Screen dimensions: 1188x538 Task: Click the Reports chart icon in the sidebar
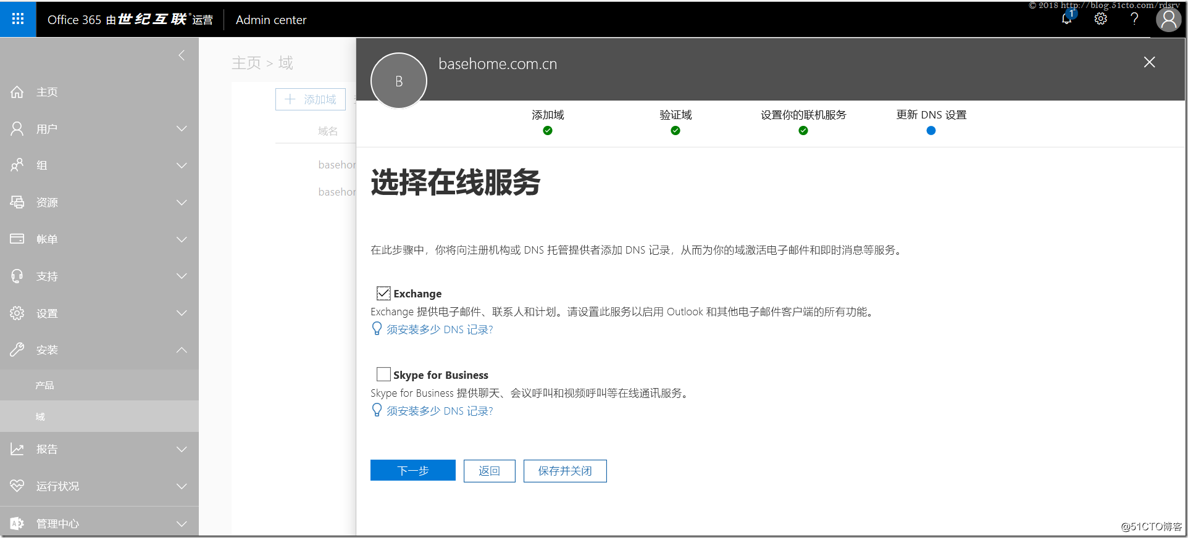[17, 449]
